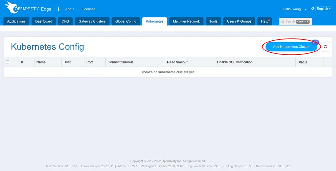Open the Gateway Clusters tab
Image resolution: width=336 pixels, height=171 pixels.
coord(92,21)
